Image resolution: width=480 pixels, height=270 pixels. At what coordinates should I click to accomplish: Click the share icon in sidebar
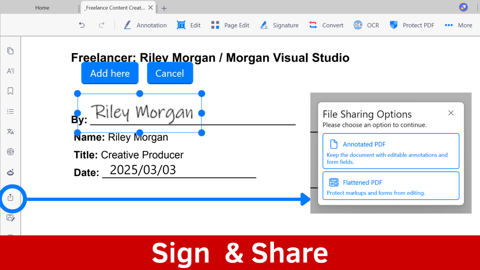(10, 197)
